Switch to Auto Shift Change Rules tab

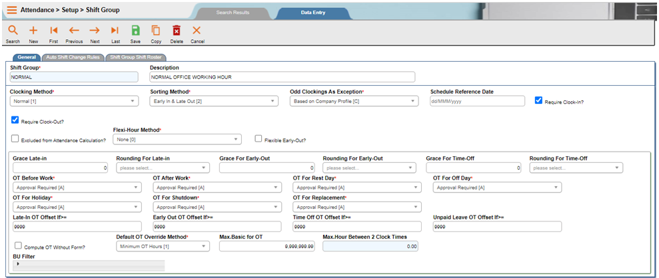point(72,57)
